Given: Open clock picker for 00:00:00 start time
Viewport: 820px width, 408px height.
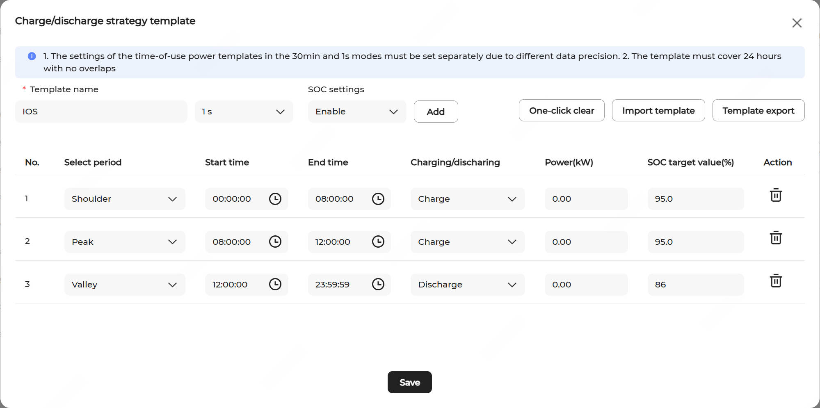Looking at the screenshot, I should [x=275, y=199].
